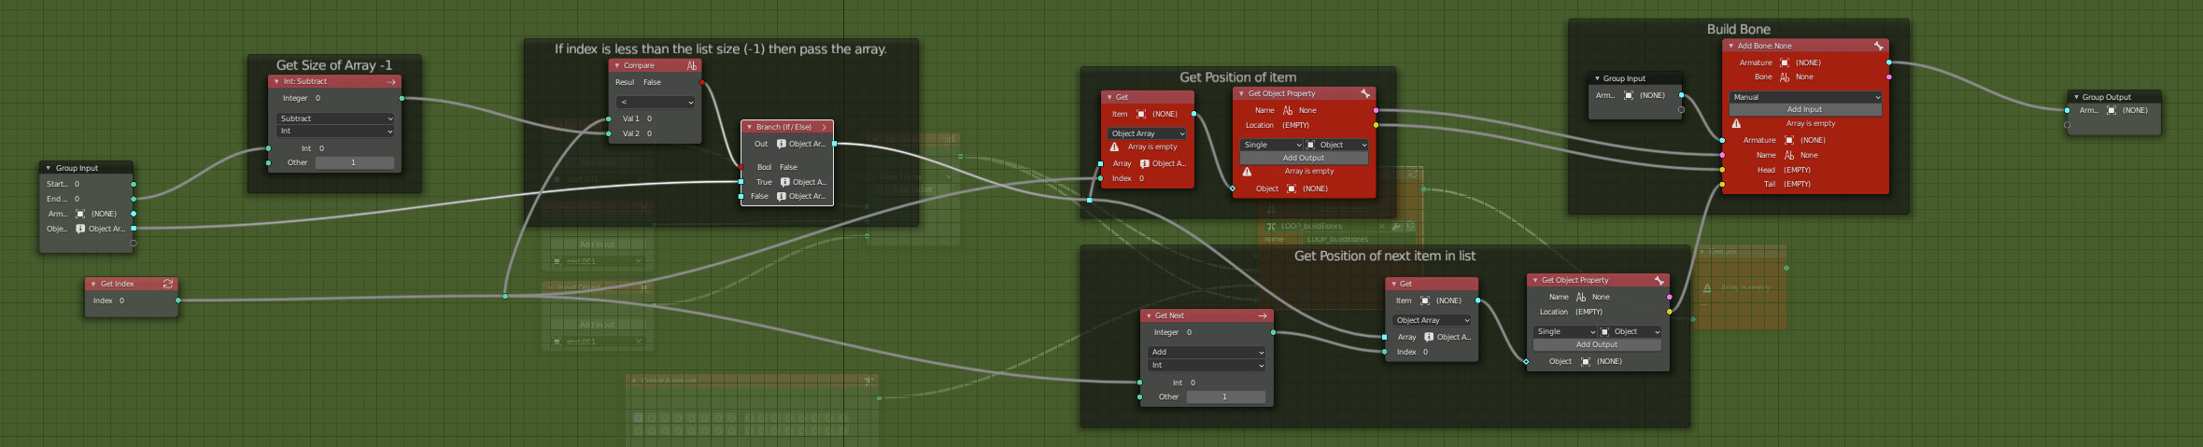Open the Int type dropdown in Int: Subtract

pos(335,132)
